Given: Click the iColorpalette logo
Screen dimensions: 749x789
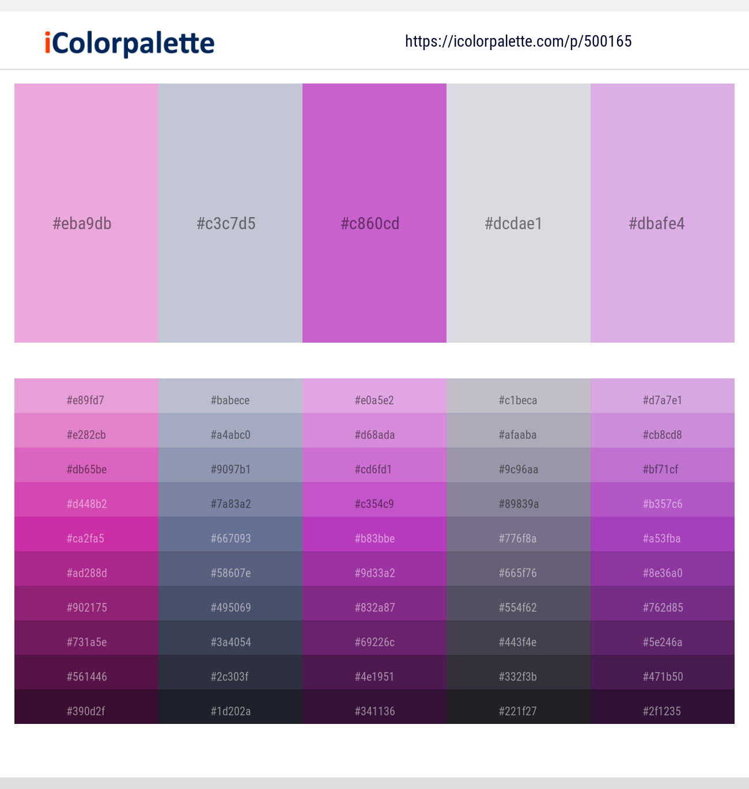Looking at the screenshot, I should pos(130,43).
